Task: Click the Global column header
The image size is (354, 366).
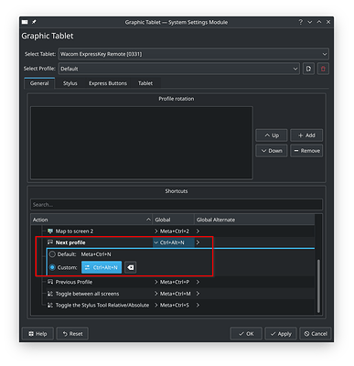Action: (173, 220)
